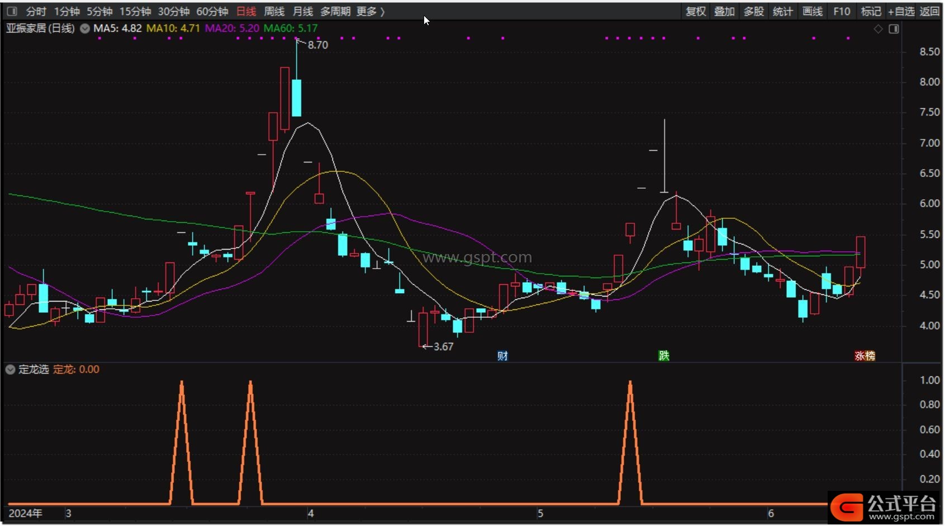Click the 2024年 date axis label
Viewport: 945px width, 526px height.
(25, 513)
